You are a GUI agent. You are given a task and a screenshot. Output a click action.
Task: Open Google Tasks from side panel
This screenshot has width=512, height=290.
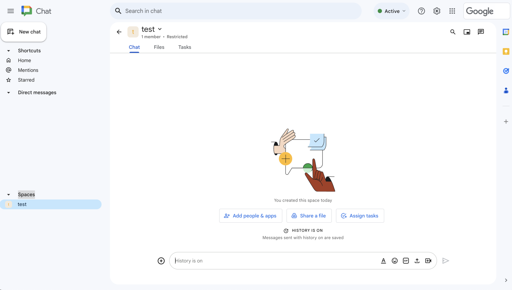(x=506, y=71)
